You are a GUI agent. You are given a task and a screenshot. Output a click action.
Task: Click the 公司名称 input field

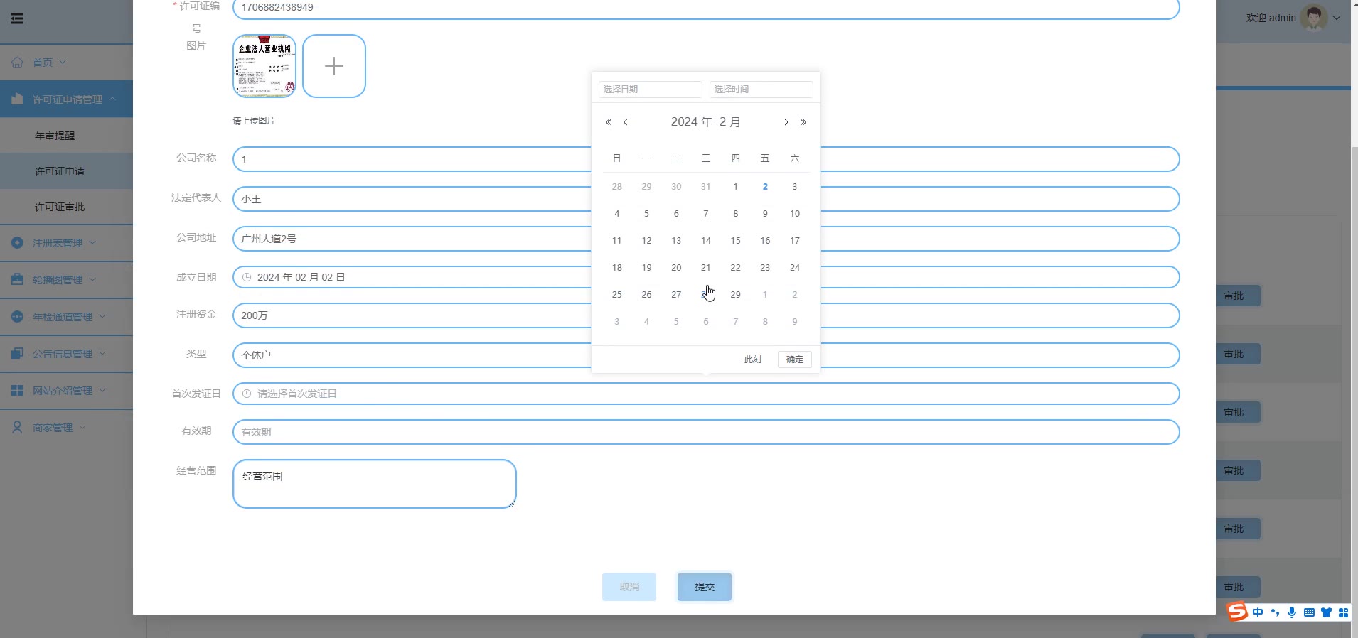coord(706,159)
